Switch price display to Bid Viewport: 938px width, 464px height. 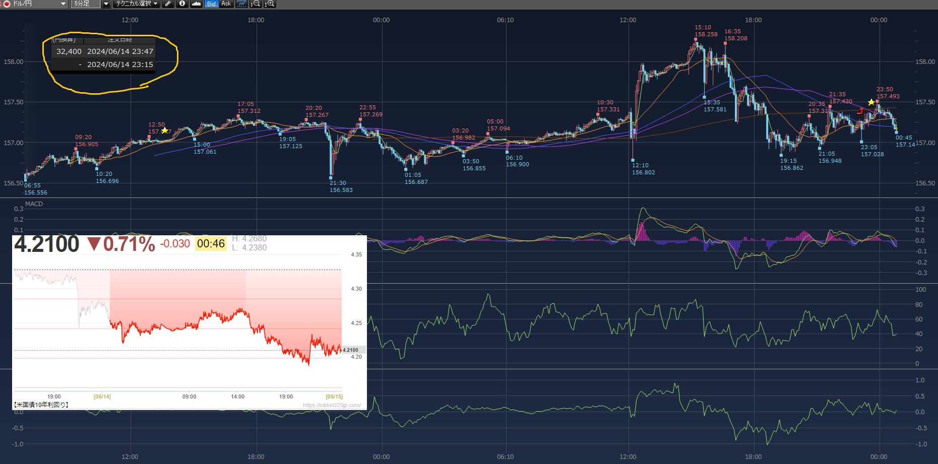click(x=211, y=4)
